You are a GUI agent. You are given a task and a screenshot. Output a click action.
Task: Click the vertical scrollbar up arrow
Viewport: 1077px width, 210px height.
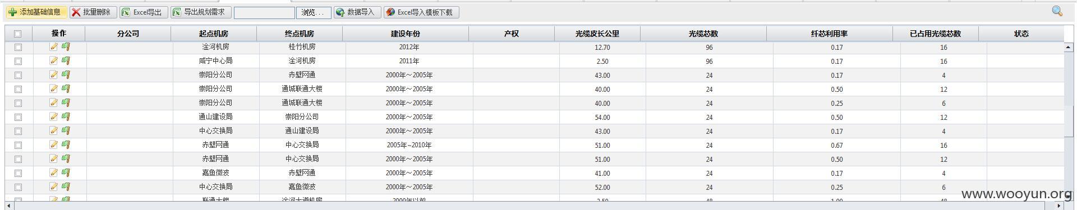click(x=1069, y=47)
